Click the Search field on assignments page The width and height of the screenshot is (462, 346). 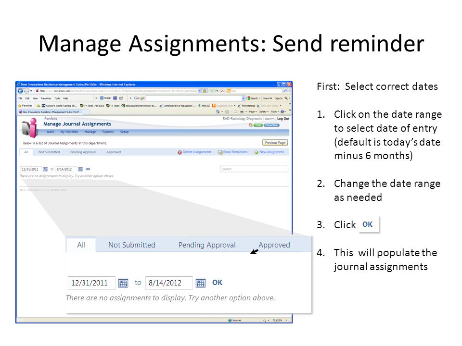[254, 169]
